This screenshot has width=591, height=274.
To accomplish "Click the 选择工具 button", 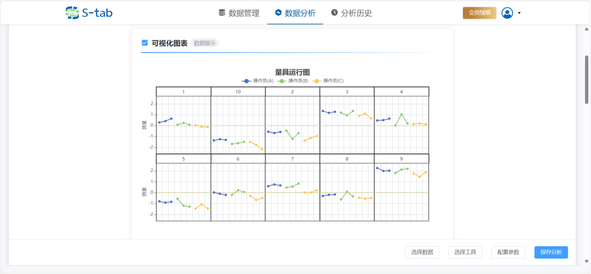I will (465, 252).
